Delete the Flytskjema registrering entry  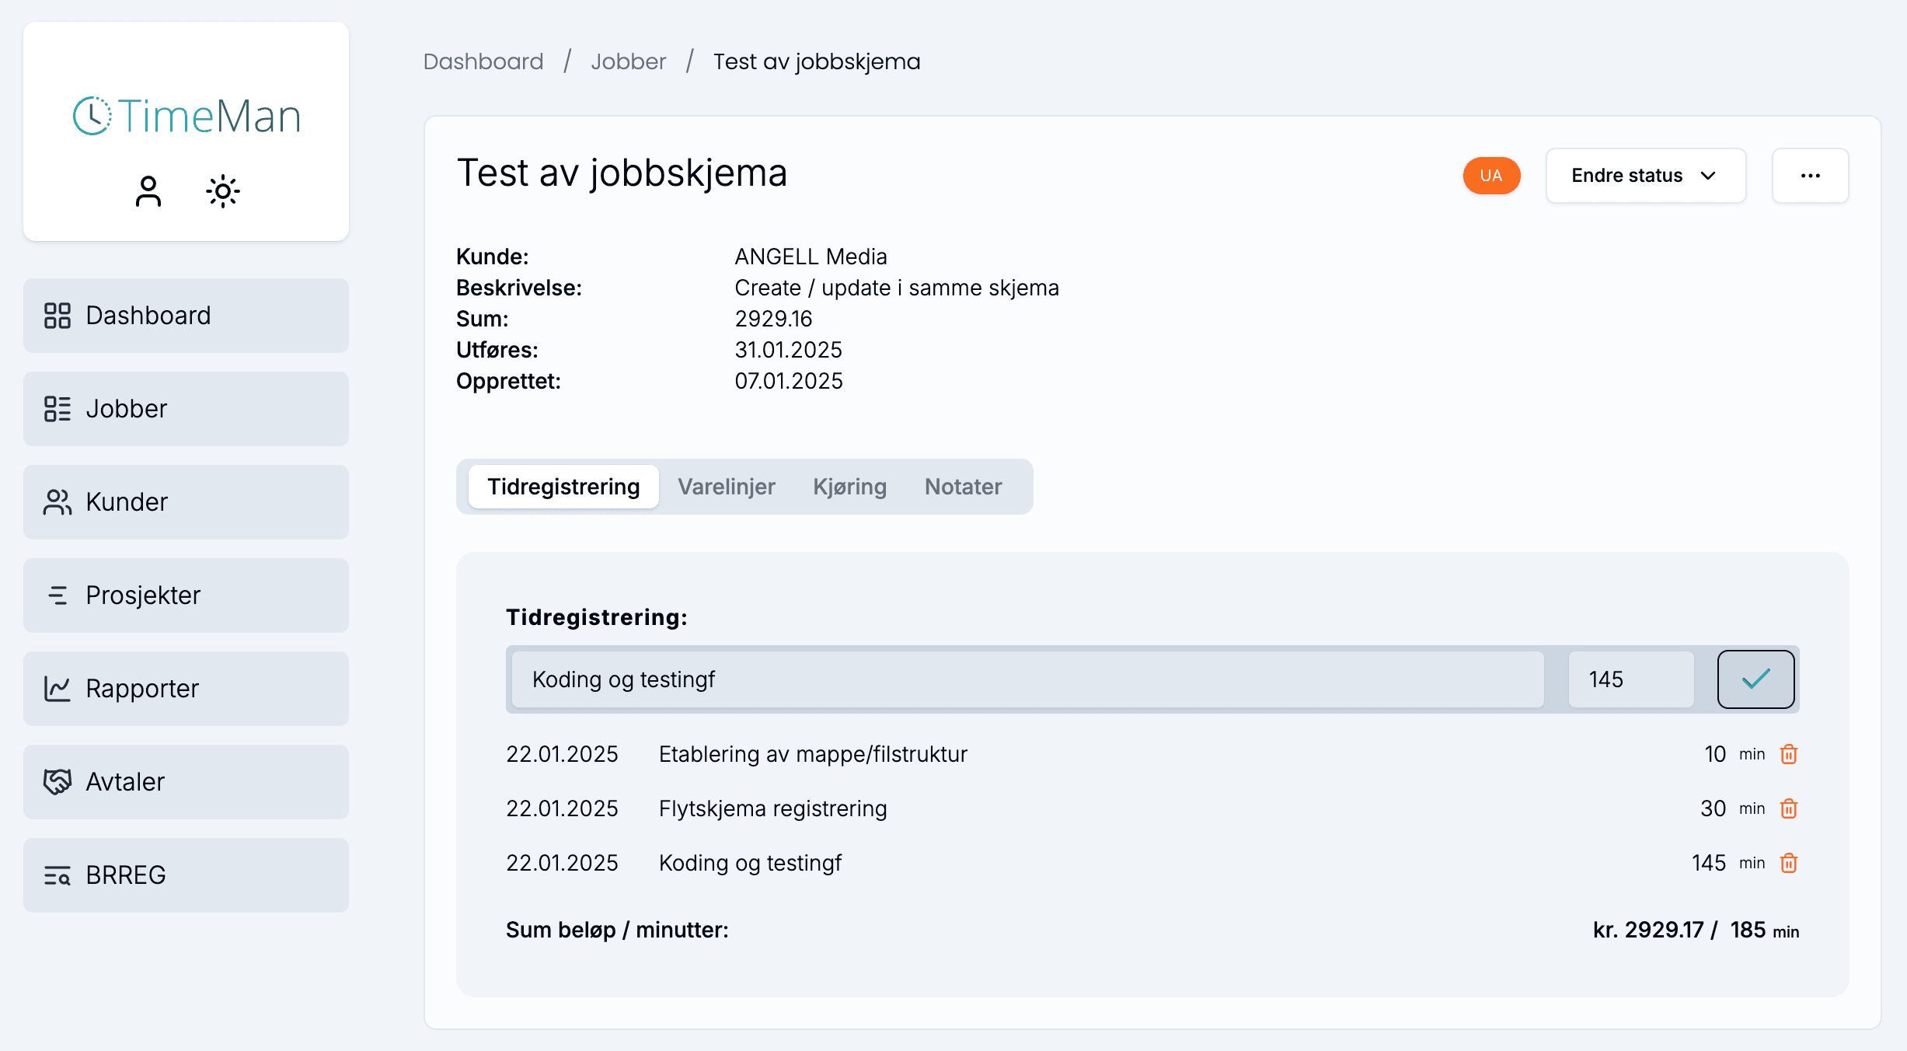[1789, 808]
